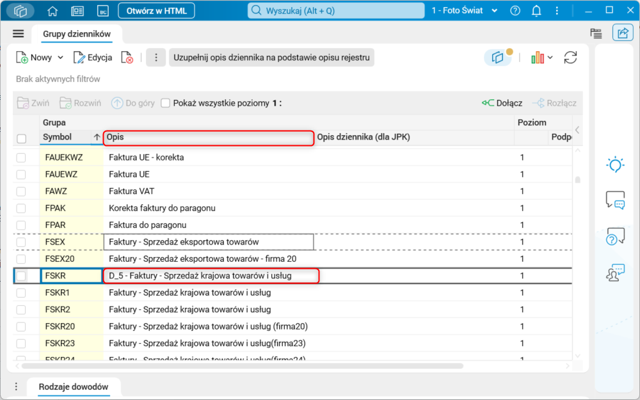
Task: Click the Rozłącz button
Action: pos(555,103)
